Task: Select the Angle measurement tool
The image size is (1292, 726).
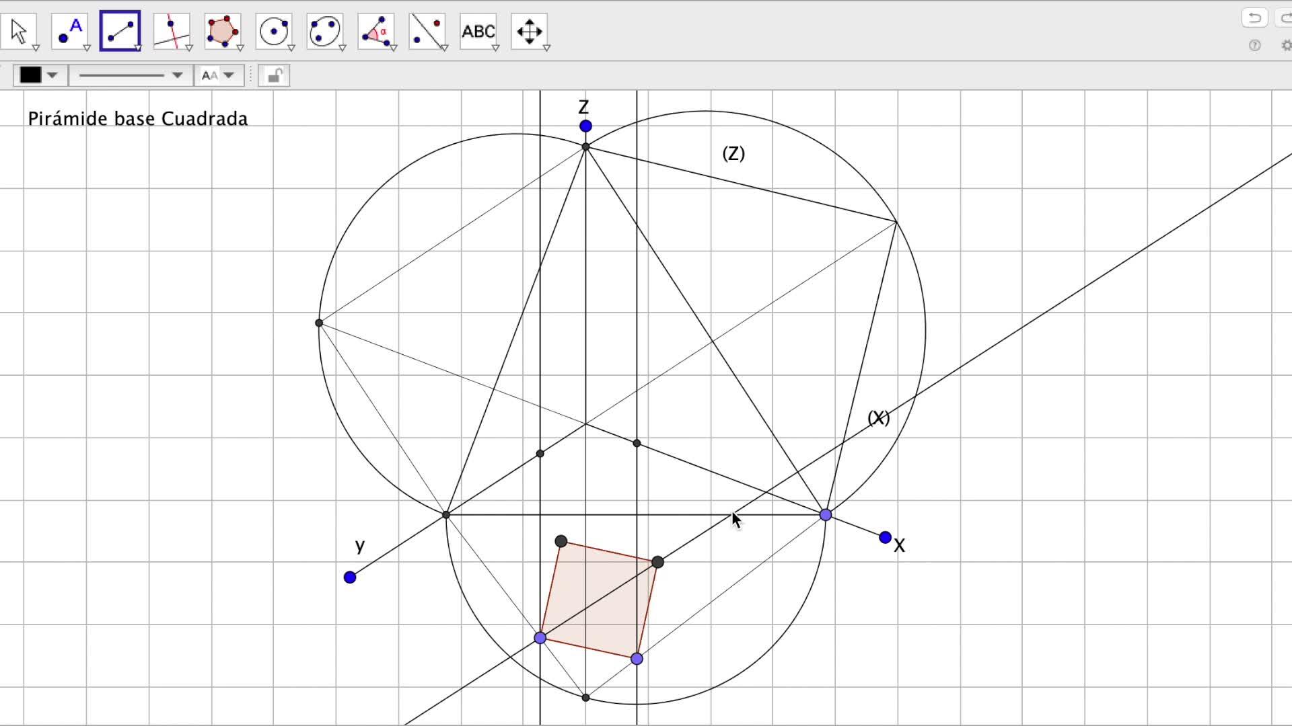Action: (375, 31)
